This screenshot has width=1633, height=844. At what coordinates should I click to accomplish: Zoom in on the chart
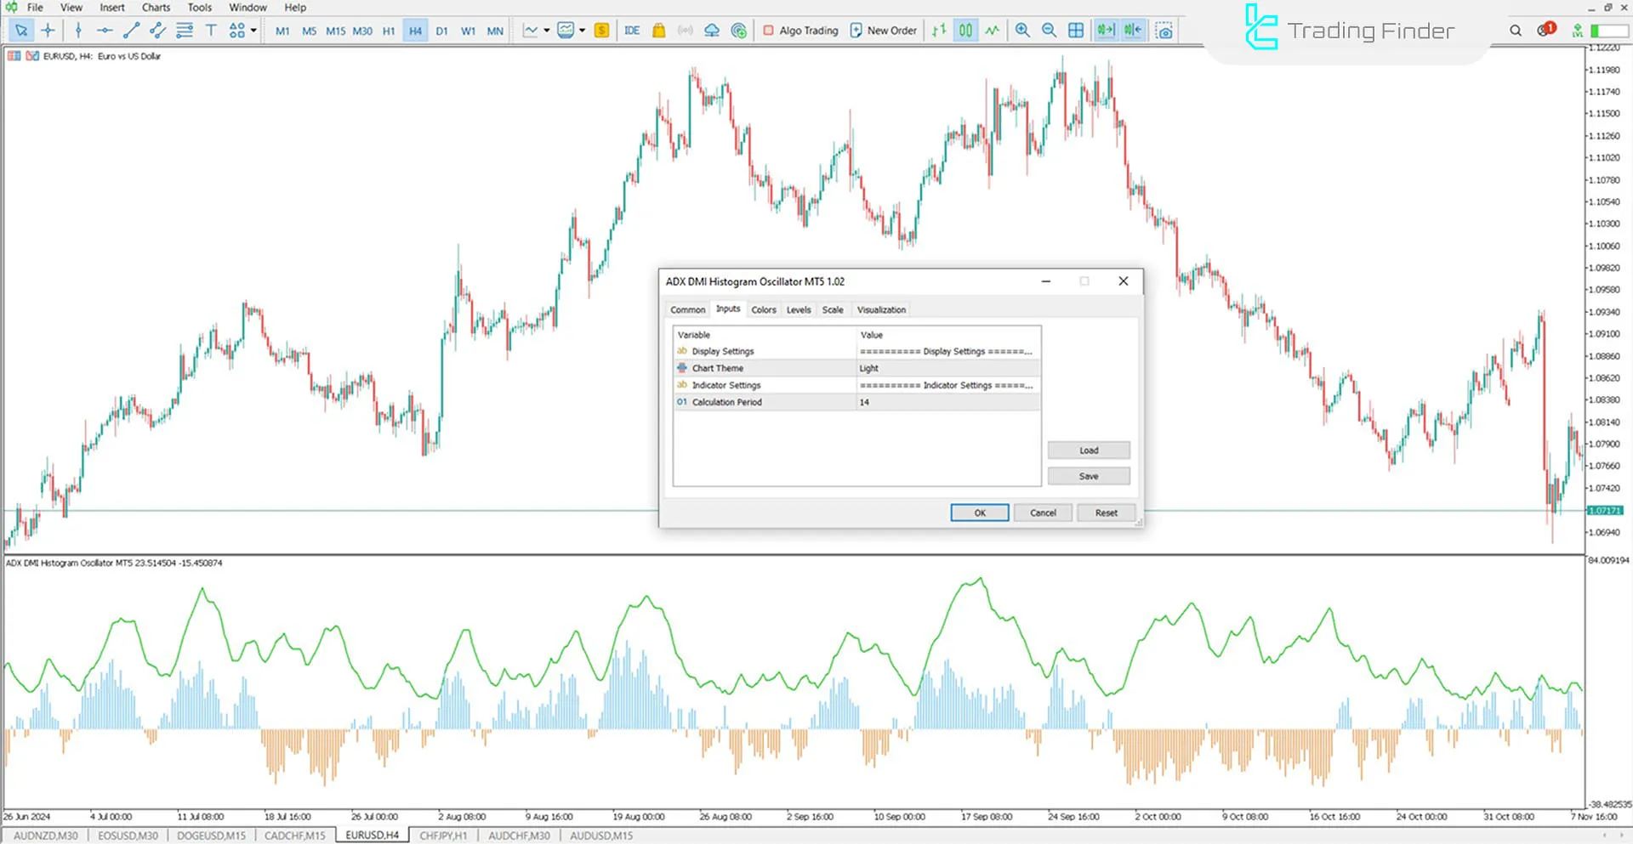point(1022,30)
